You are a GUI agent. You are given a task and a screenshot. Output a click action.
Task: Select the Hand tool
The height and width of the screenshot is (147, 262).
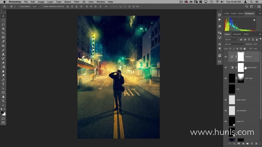coord(3,97)
